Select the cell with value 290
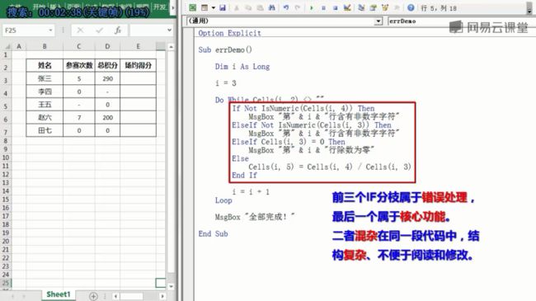 107,78
